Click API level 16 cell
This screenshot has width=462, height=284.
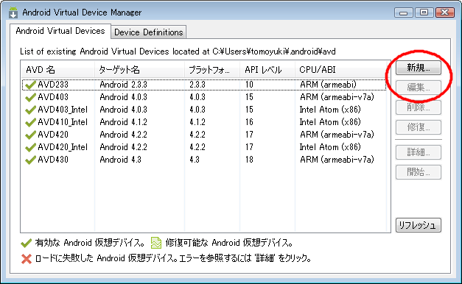pos(249,122)
